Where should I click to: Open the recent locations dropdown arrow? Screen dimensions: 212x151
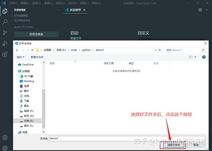[x=28, y=50]
